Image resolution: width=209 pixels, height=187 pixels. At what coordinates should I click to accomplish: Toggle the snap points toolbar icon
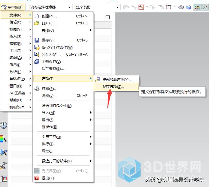[197, 7]
